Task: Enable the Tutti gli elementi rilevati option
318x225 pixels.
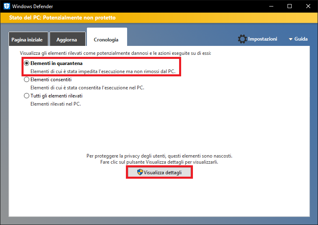Action: tap(27, 96)
